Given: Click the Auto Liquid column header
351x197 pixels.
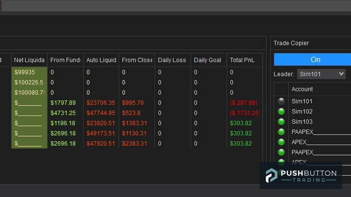Looking at the screenshot, I should pyautogui.click(x=101, y=60).
